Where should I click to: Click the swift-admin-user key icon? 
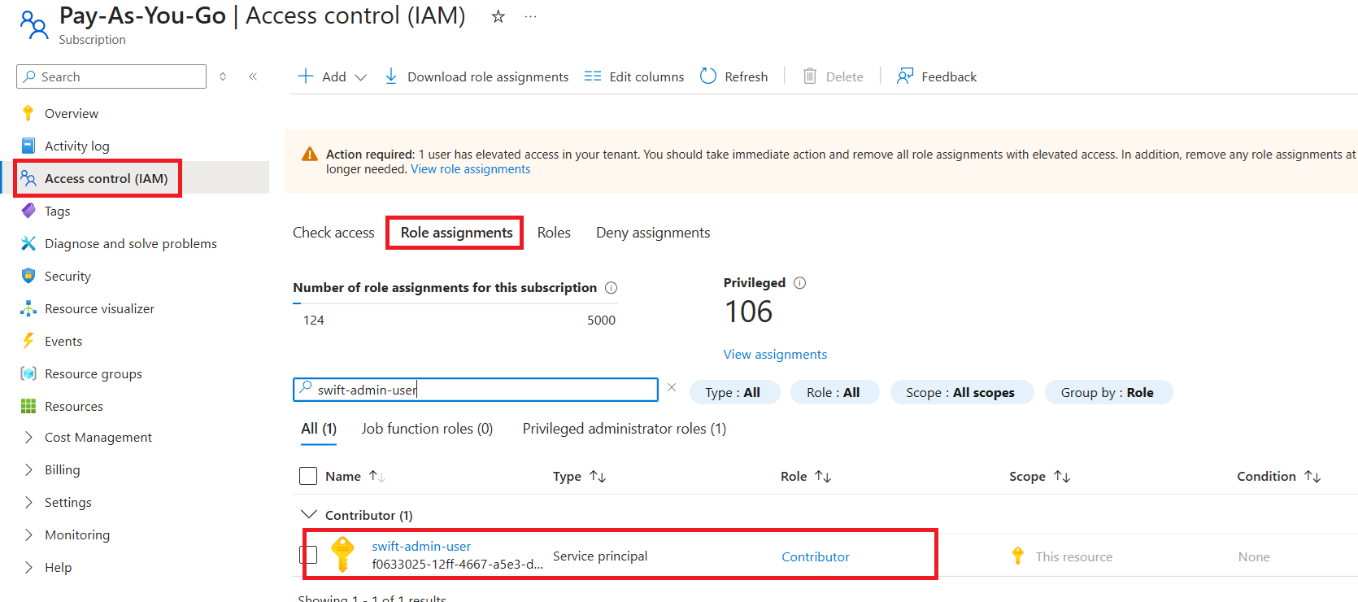(x=343, y=555)
